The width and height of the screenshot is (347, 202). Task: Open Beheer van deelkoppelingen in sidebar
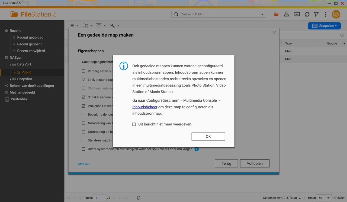[x=32, y=86]
